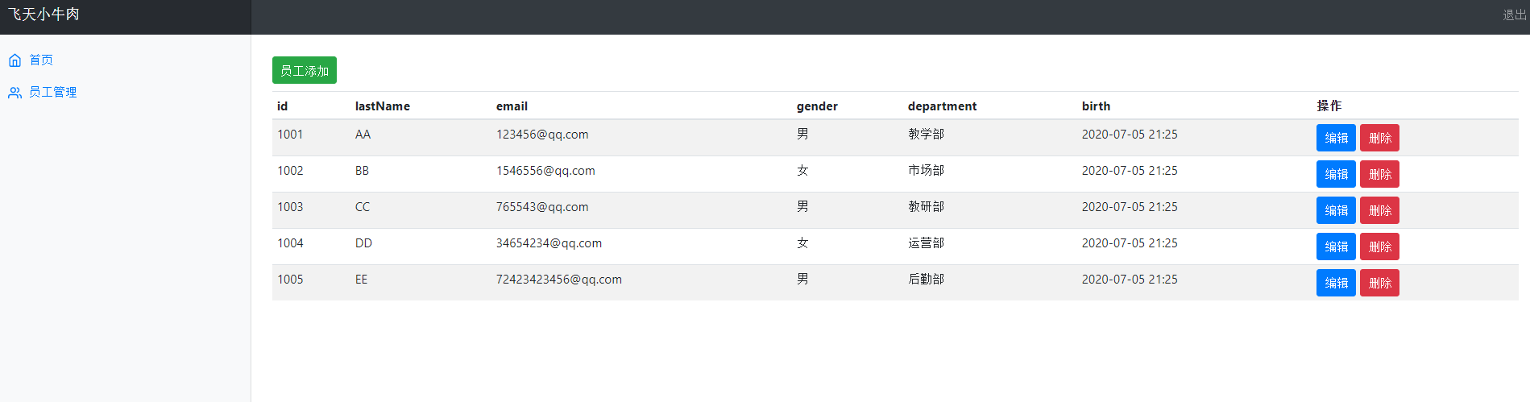
Task: Delete employee 1005 in 后勤部
Action: (x=1379, y=283)
